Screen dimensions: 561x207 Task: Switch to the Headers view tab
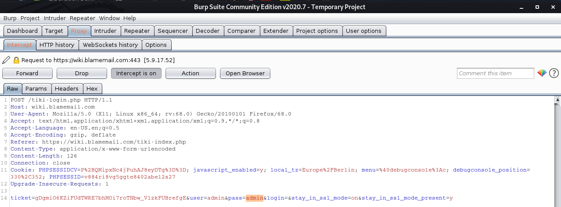pos(67,88)
